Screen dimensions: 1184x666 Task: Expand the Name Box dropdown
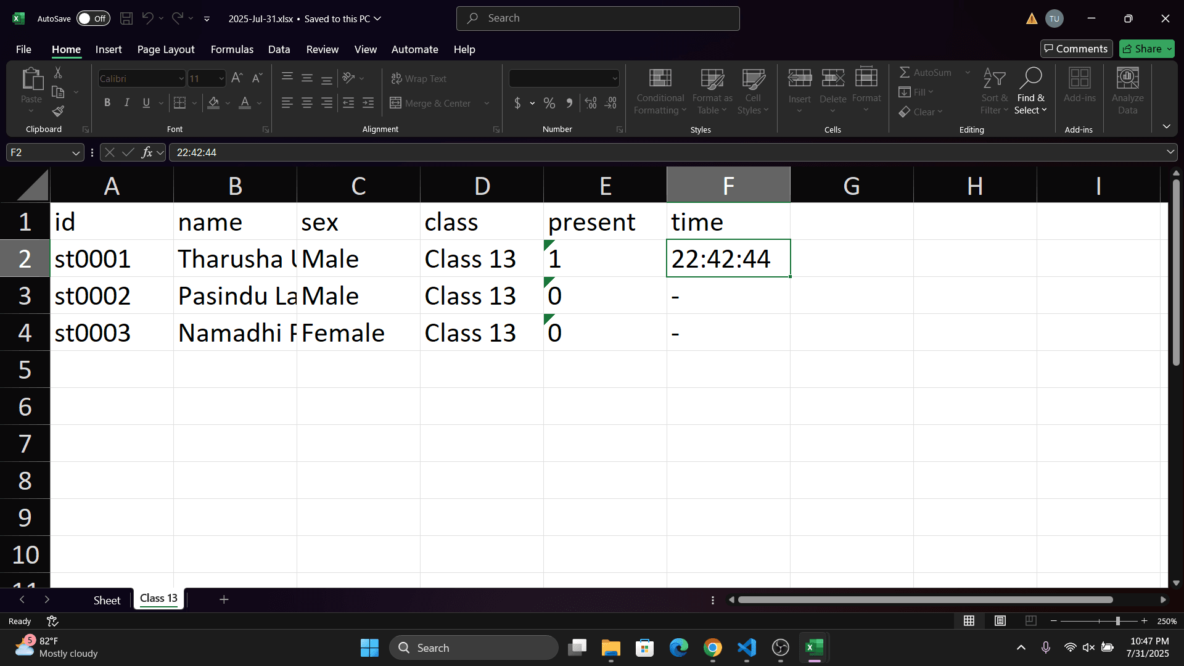pyautogui.click(x=75, y=152)
